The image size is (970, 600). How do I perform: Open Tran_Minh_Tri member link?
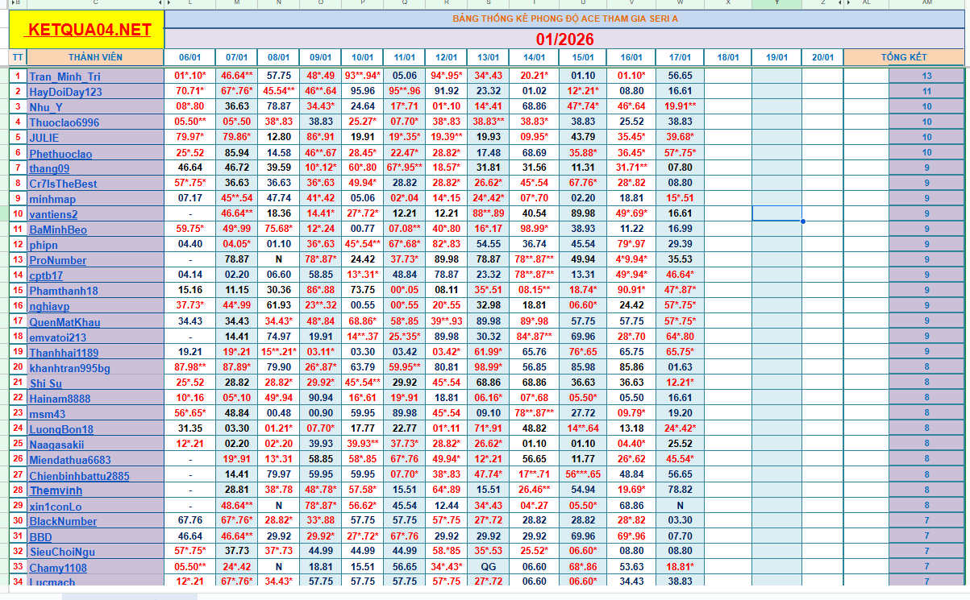click(x=65, y=77)
